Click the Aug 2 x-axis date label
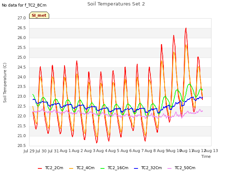Screen dimensions: 233x175 77,151
